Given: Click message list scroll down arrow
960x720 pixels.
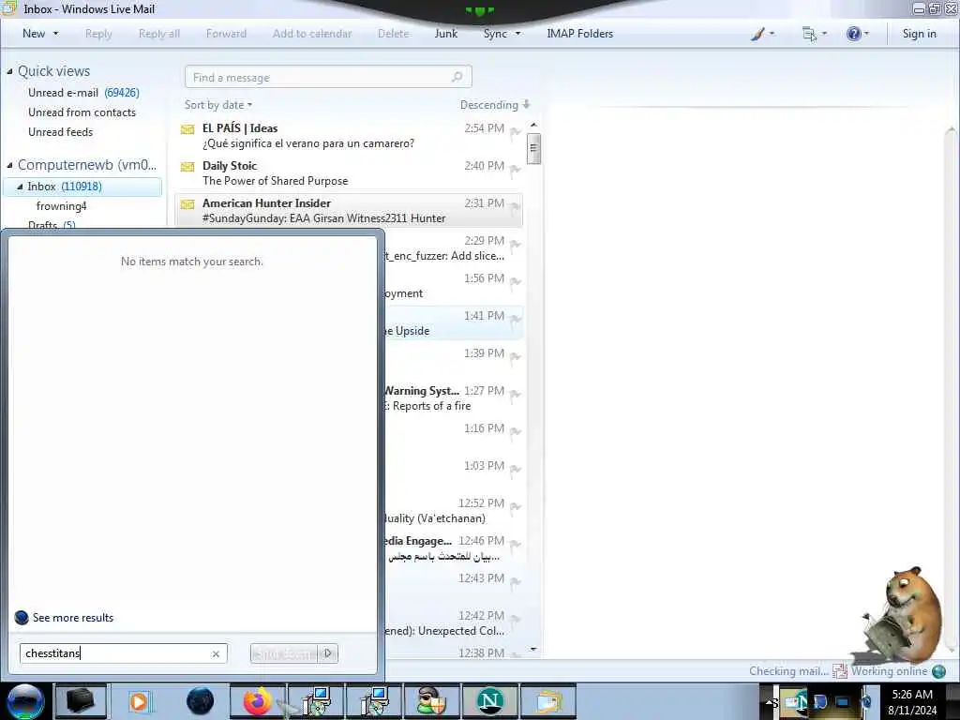Looking at the screenshot, I should point(533,649).
